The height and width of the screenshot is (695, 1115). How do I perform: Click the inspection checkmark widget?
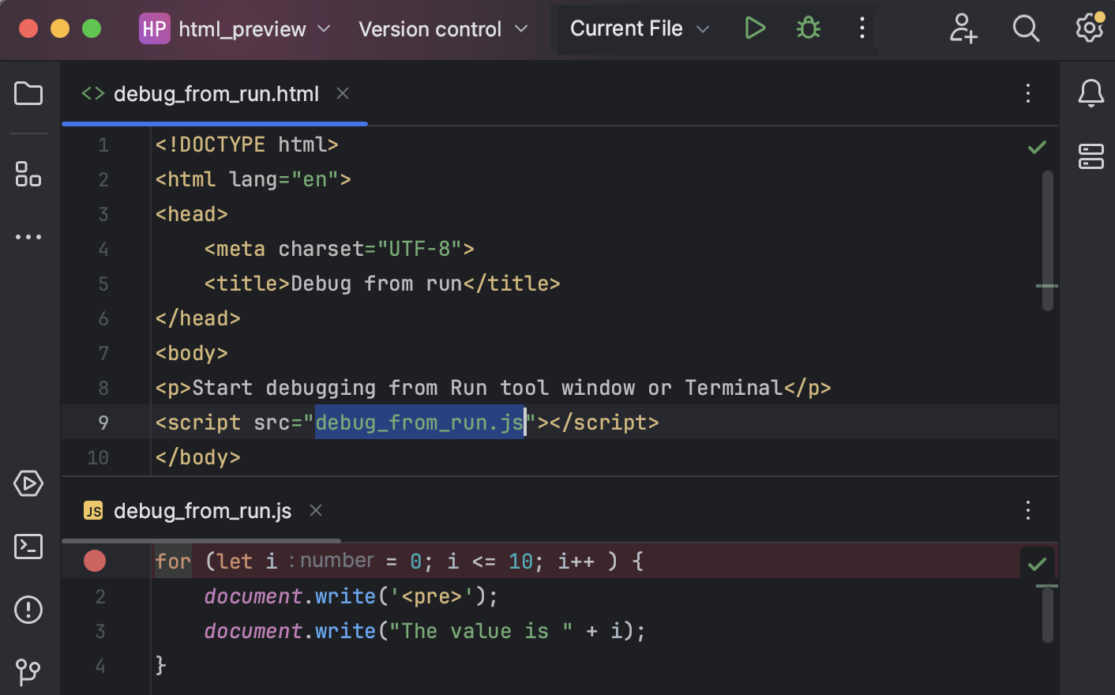click(1037, 147)
